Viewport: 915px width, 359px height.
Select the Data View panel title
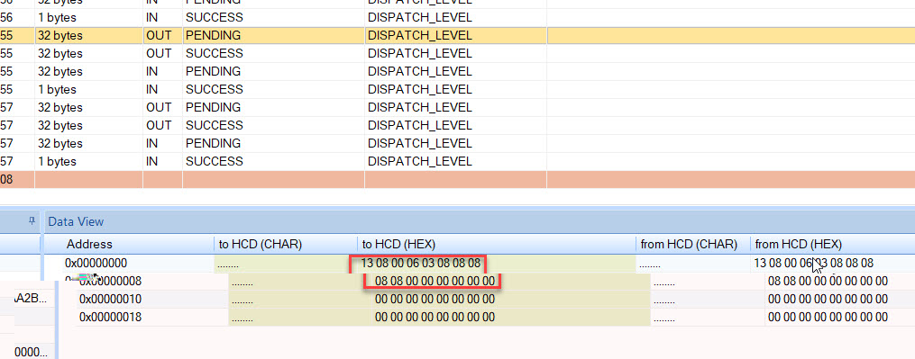tap(76, 221)
